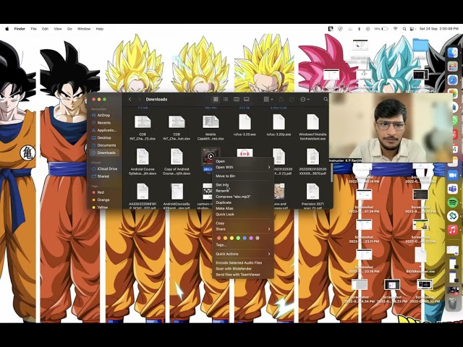Go back in the Finder window
Screen dimensions: 463x347
[x=130, y=99]
